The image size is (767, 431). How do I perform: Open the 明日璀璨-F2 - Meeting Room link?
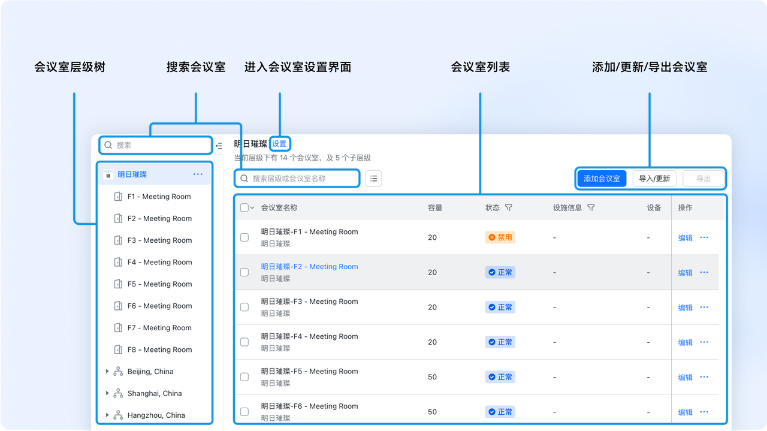tap(309, 267)
